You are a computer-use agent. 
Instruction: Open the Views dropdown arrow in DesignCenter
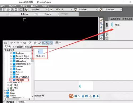pos(60,43)
